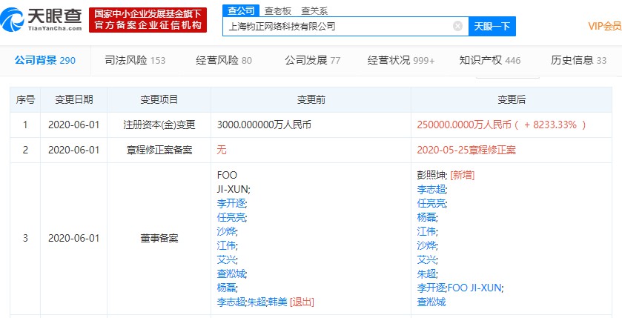Click 彭照坤 name marked 新增
622x318 pixels.
[431, 175]
